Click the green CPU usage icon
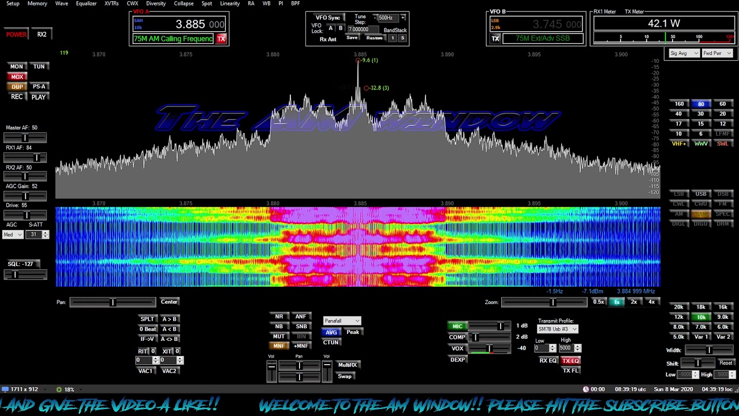This screenshot has width=739, height=416. point(59,389)
